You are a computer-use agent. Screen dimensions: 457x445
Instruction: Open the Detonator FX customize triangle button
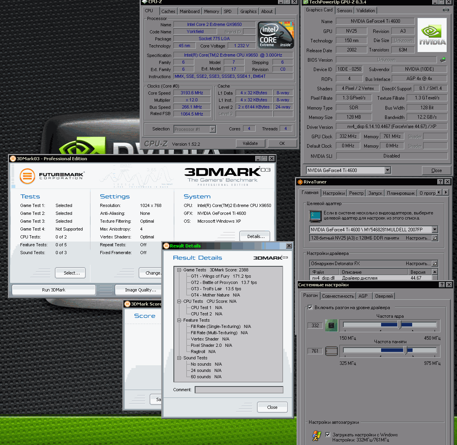pyautogui.click(x=435, y=264)
